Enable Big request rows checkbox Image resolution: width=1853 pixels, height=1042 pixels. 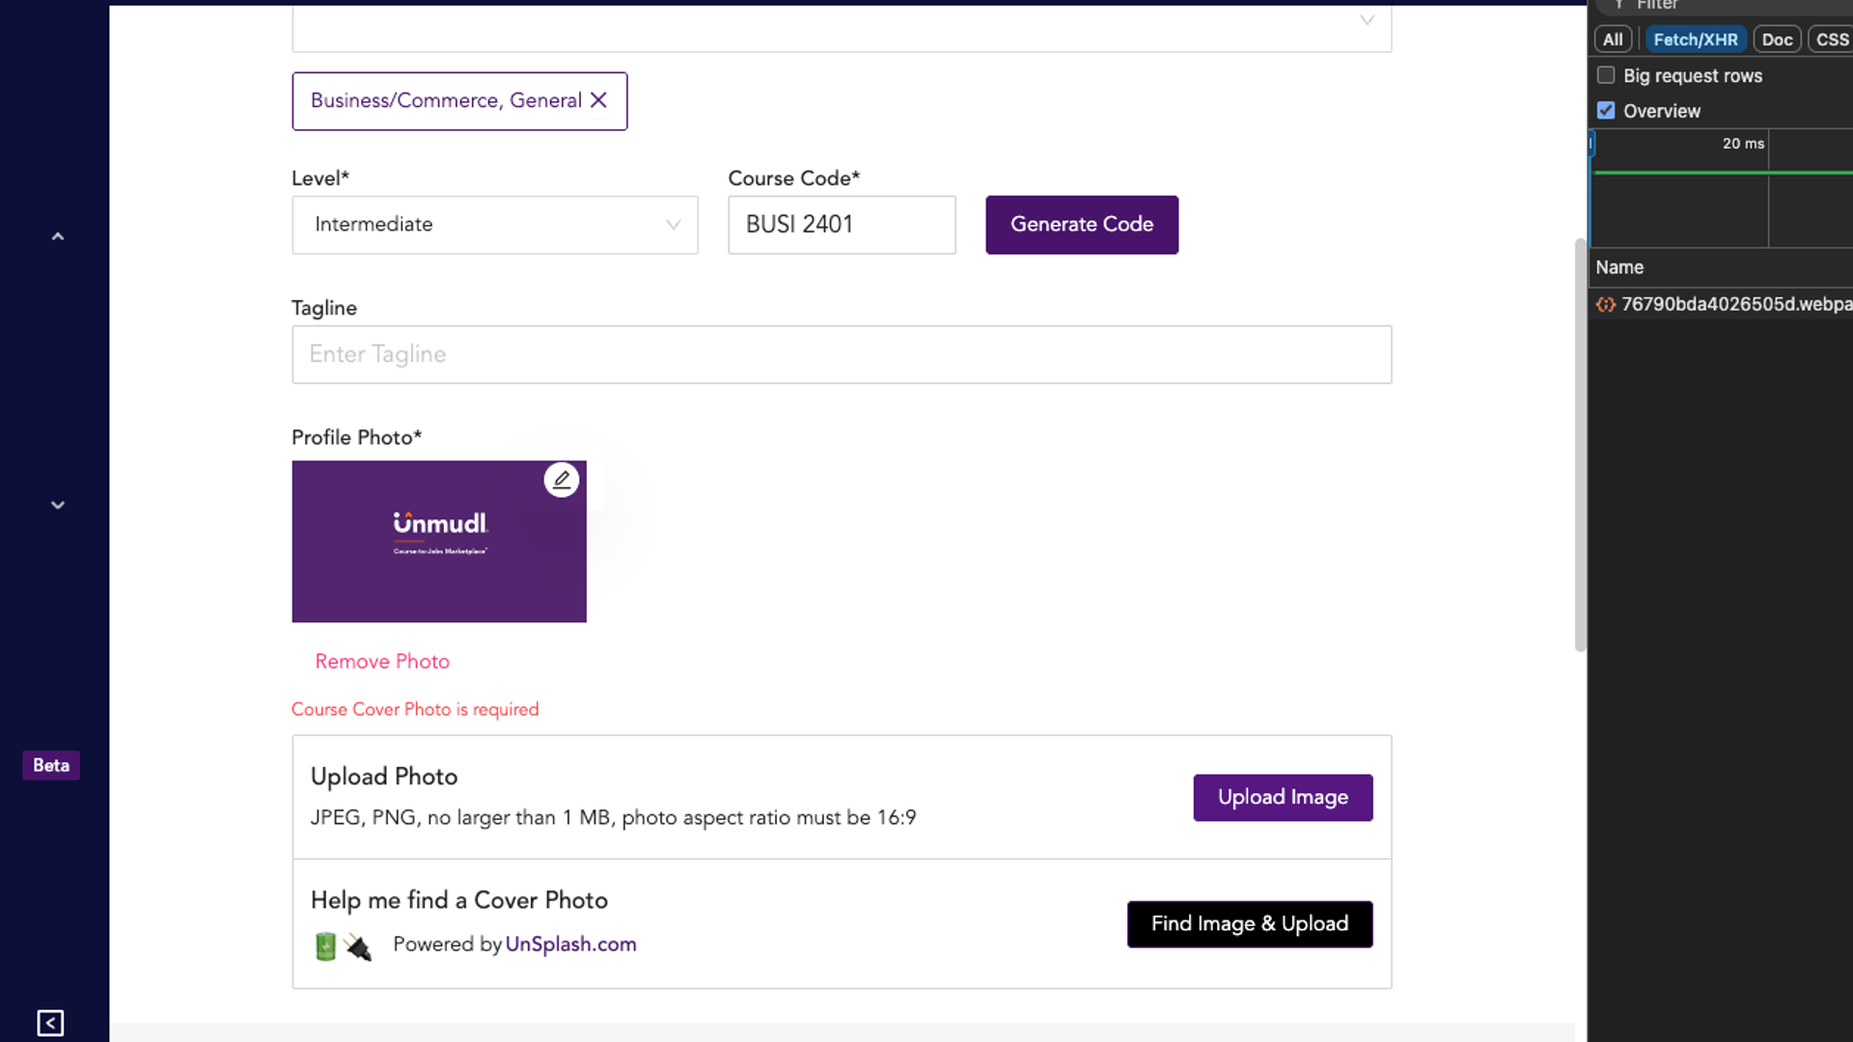[1606, 75]
